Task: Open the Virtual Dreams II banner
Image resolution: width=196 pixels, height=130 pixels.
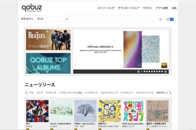Action: pos(121,49)
